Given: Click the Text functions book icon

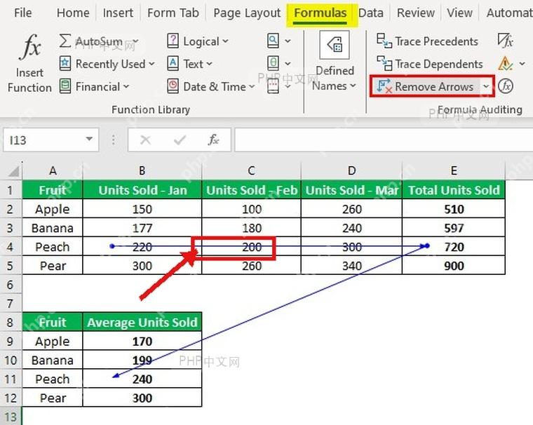Looking at the screenshot, I should click(x=173, y=64).
